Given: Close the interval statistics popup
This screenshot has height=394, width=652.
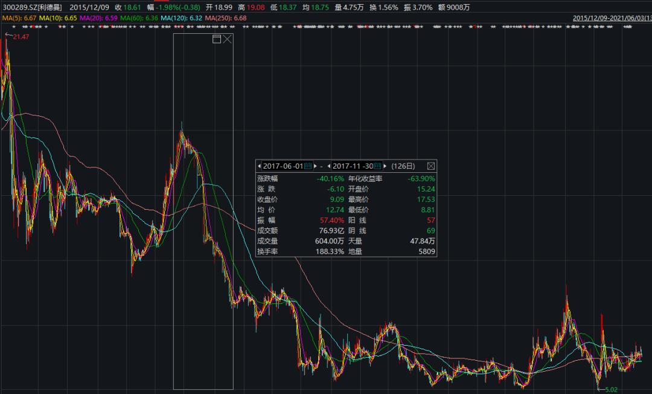Looking at the screenshot, I should coord(431,166).
